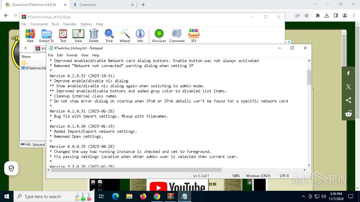This screenshot has width=360, height=202.
Task: Open WinRAR File menu
Action: click(x=24, y=24)
